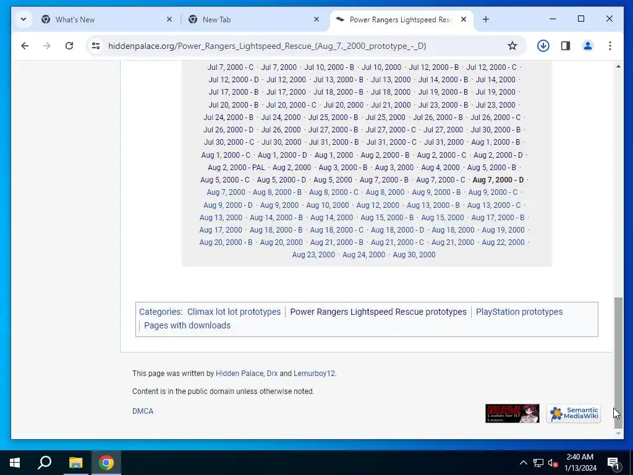Open the Aug 19, 2000 prototype link
Image resolution: width=633 pixels, height=475 pixels.
503,230
